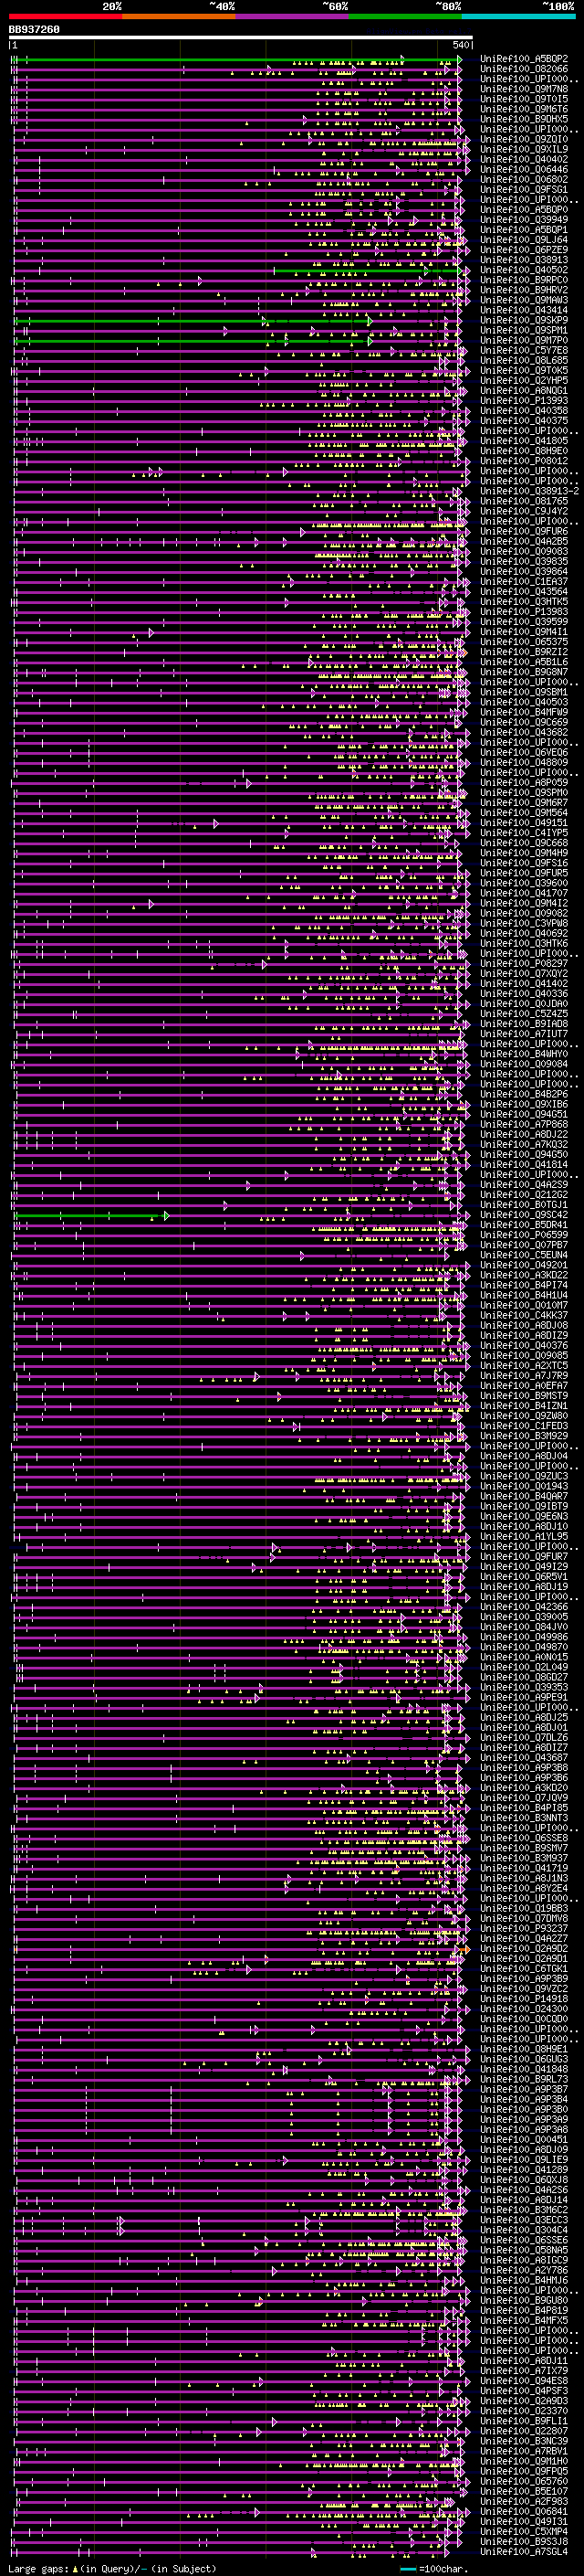Select the UniRef100_B9G8N7 entry
Screen dimensions: 584x2576
tap(524, 672)
